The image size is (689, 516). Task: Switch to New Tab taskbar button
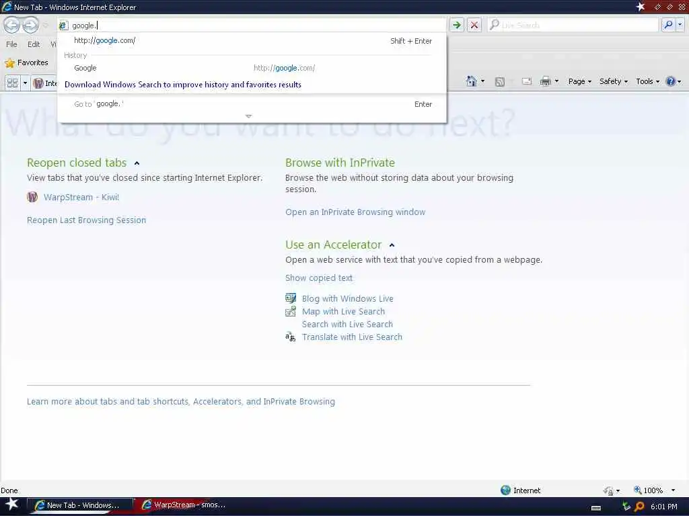coord(81,505)
